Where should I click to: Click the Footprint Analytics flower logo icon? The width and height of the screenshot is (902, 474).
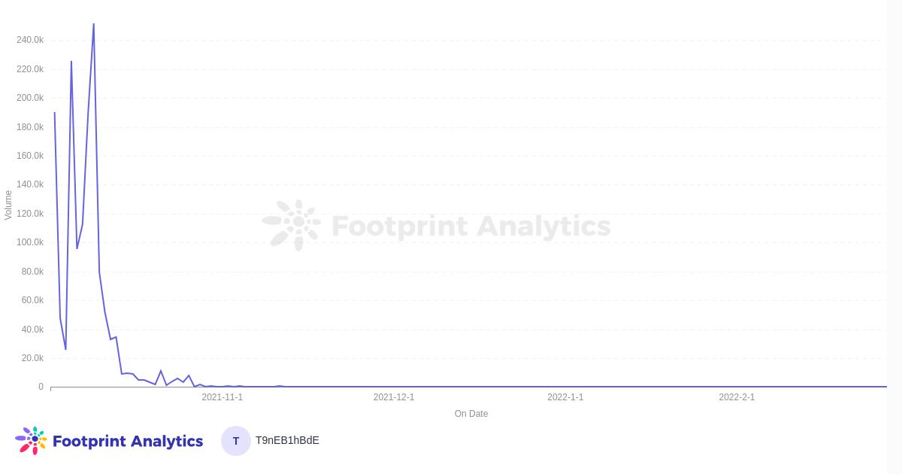point(31,440)
